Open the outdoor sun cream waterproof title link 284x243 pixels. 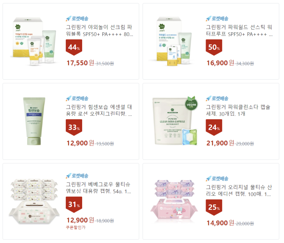coord(99,30)
